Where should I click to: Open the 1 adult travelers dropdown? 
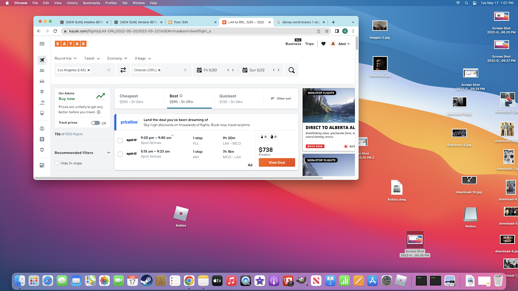[x=92, y=59]
